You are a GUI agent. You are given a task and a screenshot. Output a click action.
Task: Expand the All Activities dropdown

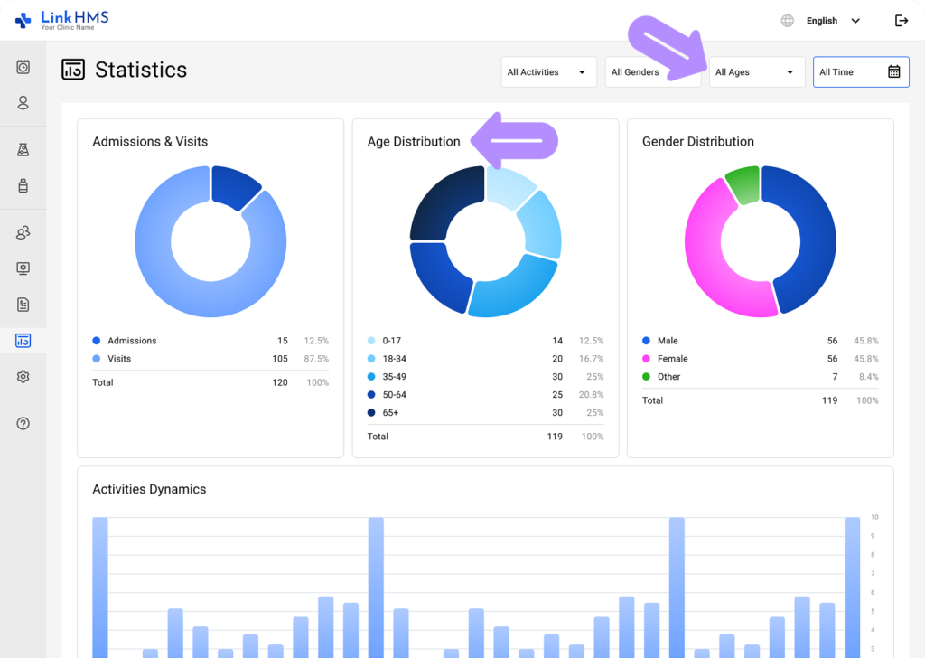[548, 71]
